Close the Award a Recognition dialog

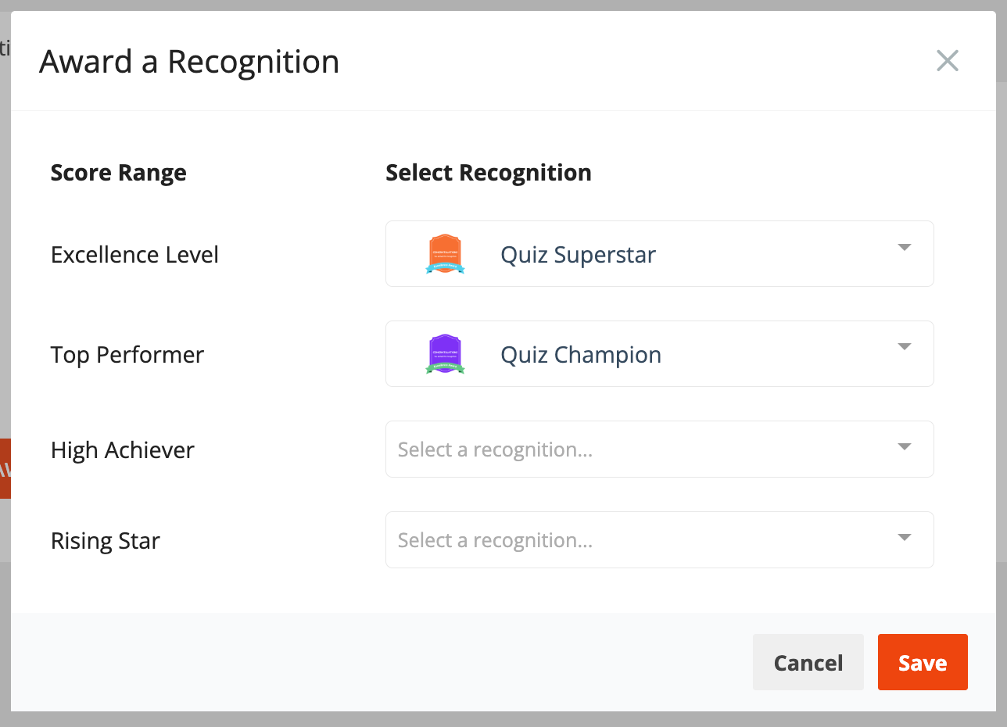coord(947,61)
